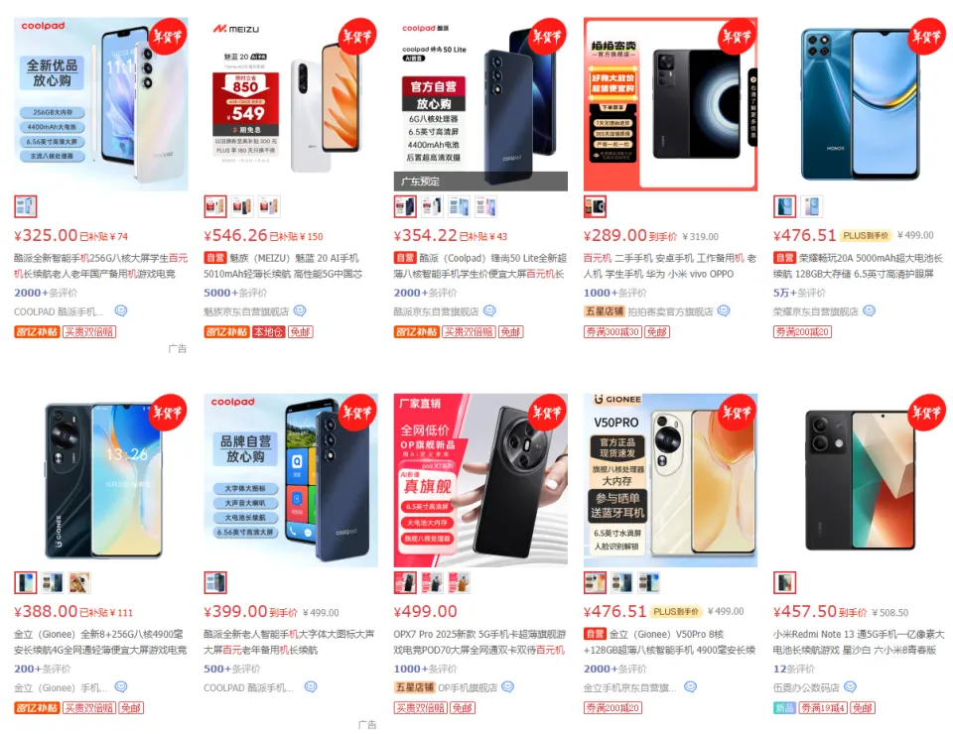Open chat icon next to 荣耀京东自营旗舰店

point(870,310)
